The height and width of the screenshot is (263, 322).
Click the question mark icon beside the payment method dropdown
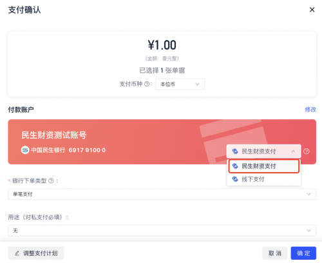click(307, 151)
